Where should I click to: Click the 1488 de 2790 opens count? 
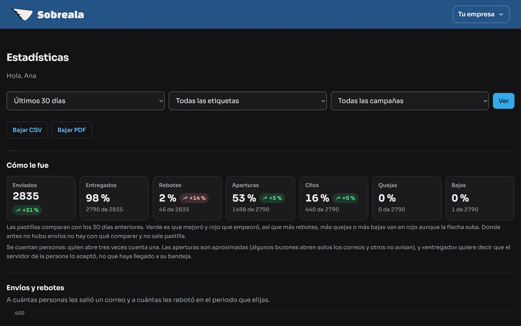coord(251,209)
